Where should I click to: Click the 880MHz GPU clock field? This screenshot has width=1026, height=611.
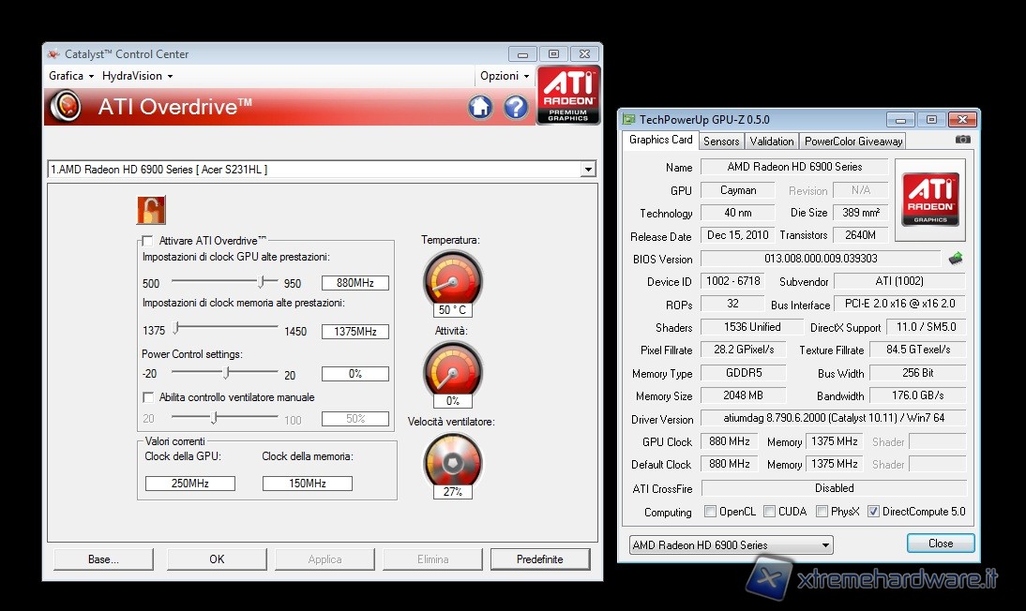355,283
